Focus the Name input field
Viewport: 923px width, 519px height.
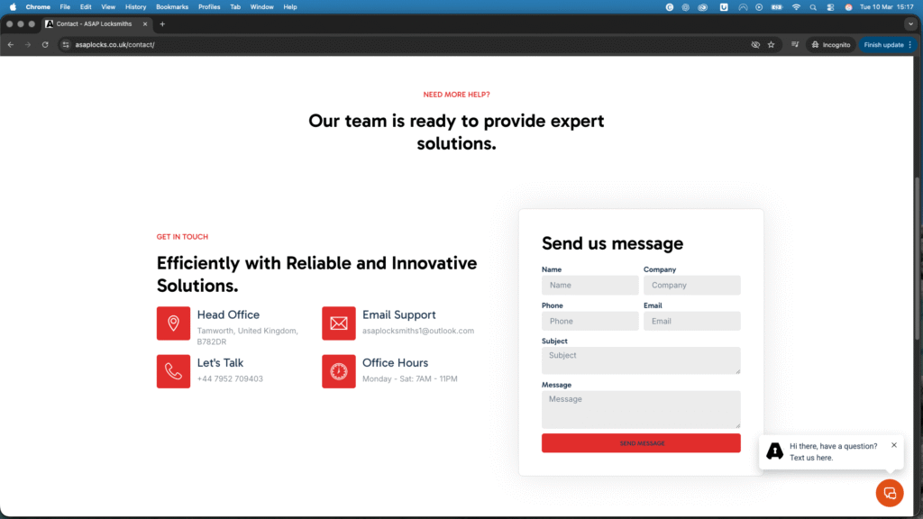pyautogui.click(x=589, y=286)
